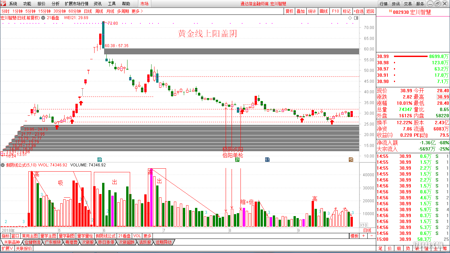
Task: Click the diamond icon above price axis
Action: tap(350, 18)
